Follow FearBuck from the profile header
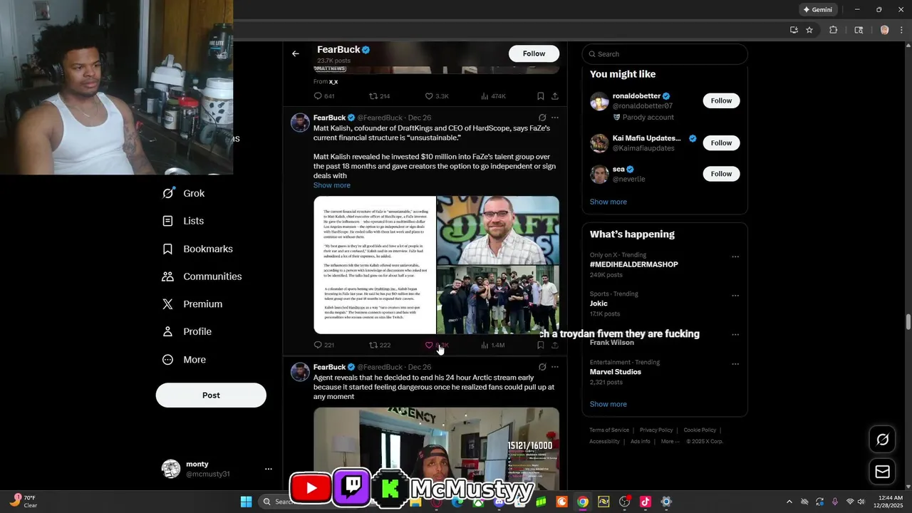 click(534, 53)
